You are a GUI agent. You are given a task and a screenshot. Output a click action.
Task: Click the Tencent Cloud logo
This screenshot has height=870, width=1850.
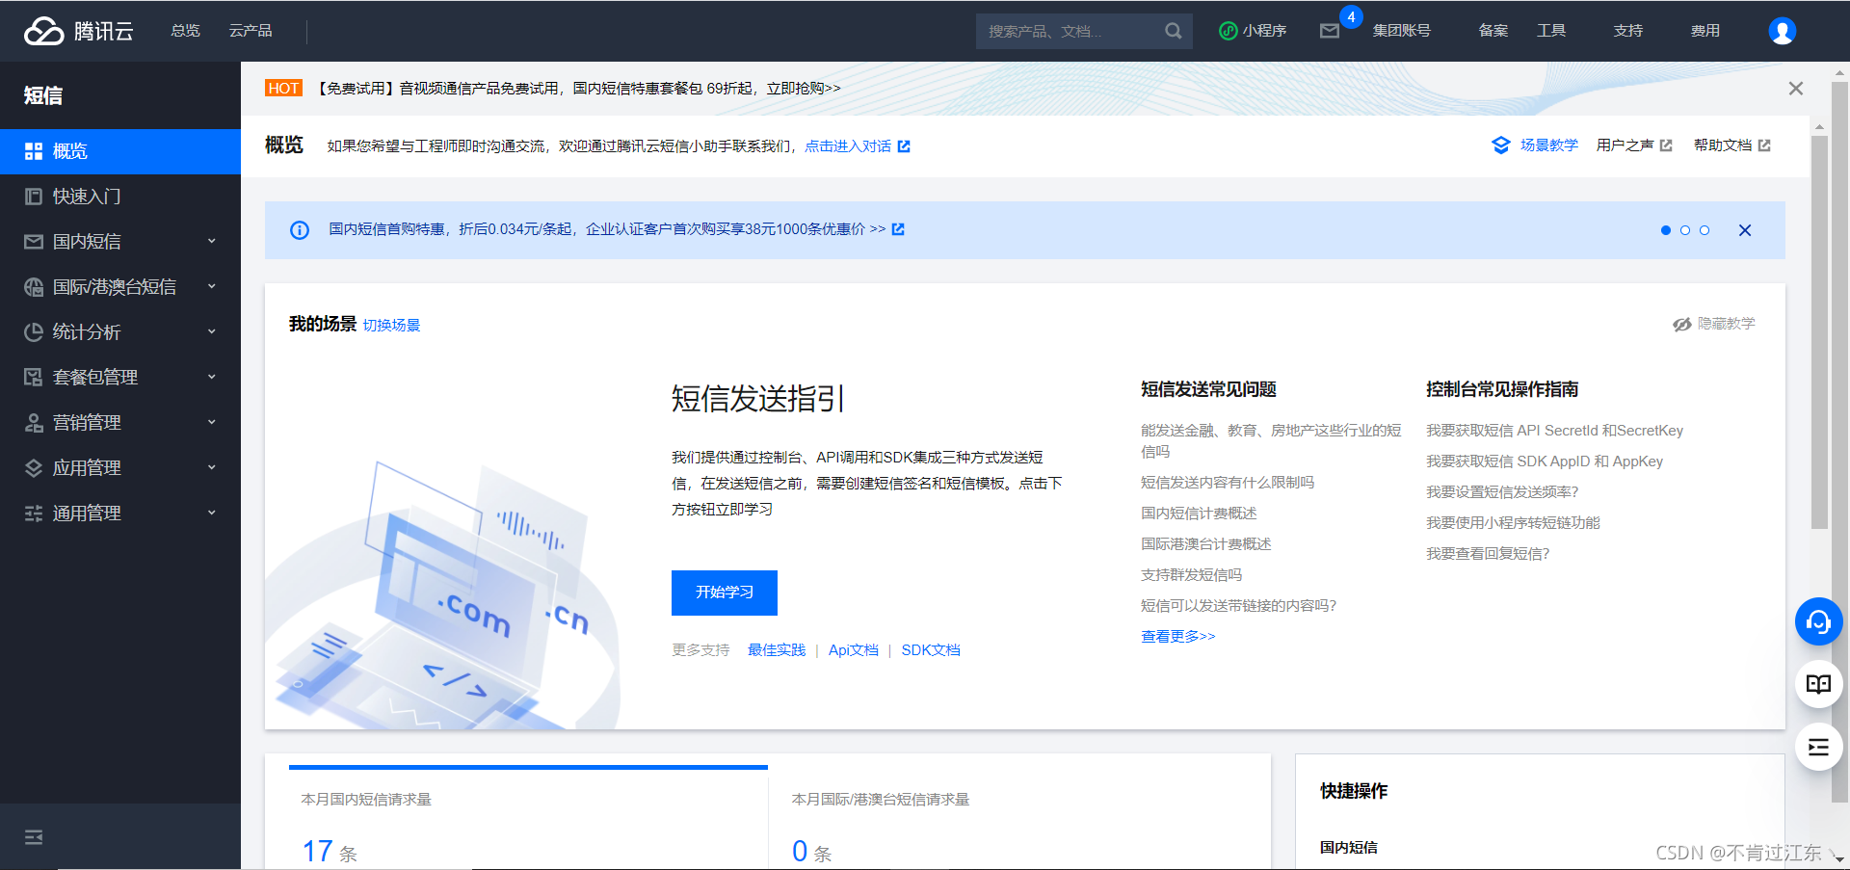coord(78,31)
